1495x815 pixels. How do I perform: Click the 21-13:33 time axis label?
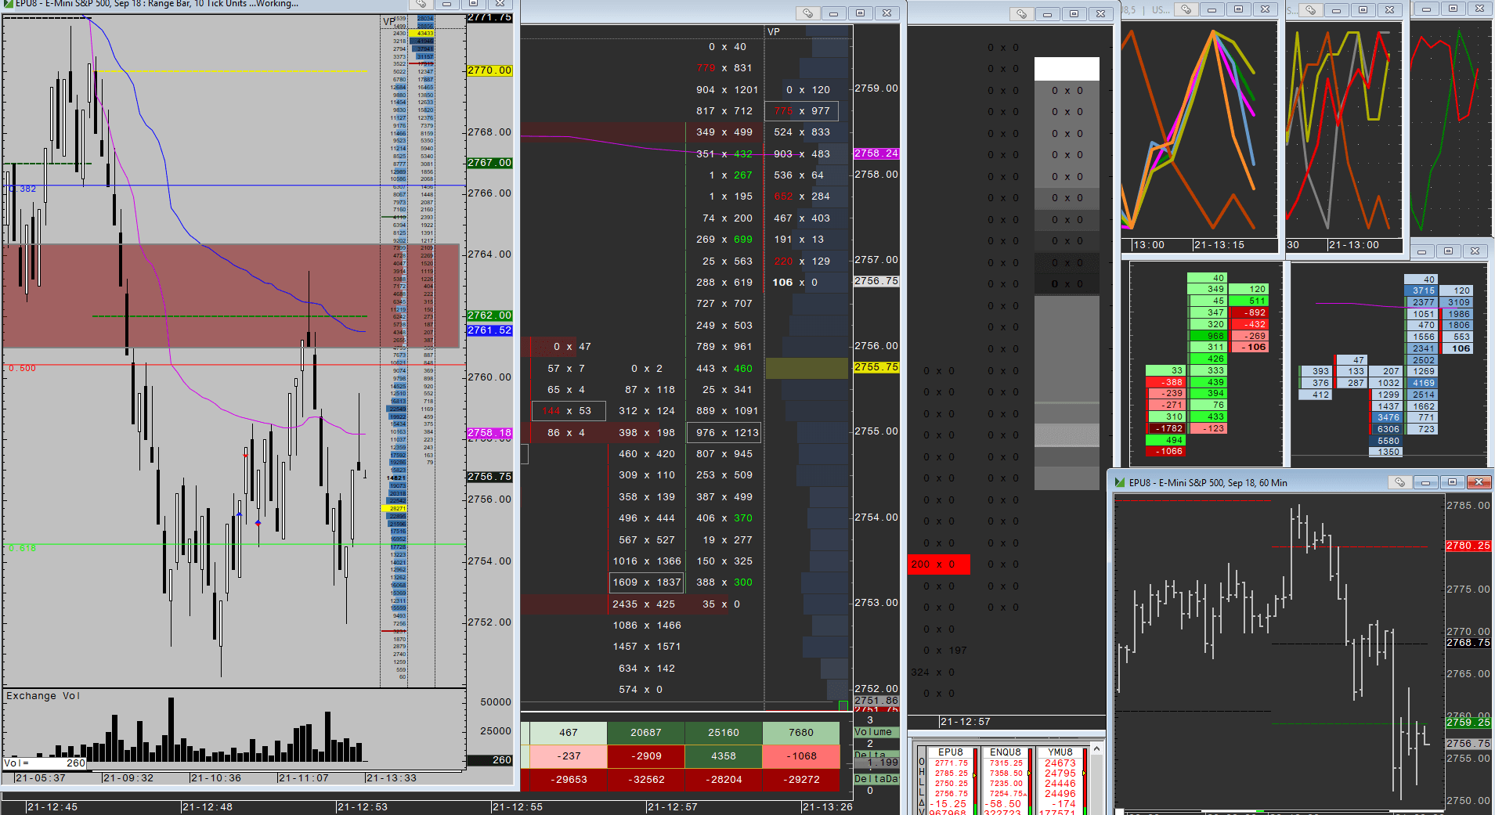click(392, 777)
